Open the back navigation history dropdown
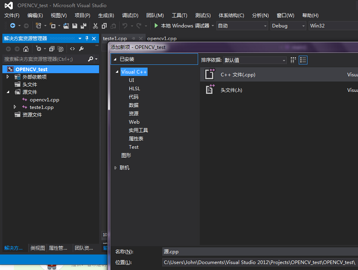The image size is (358, 270). pos(19,26)
